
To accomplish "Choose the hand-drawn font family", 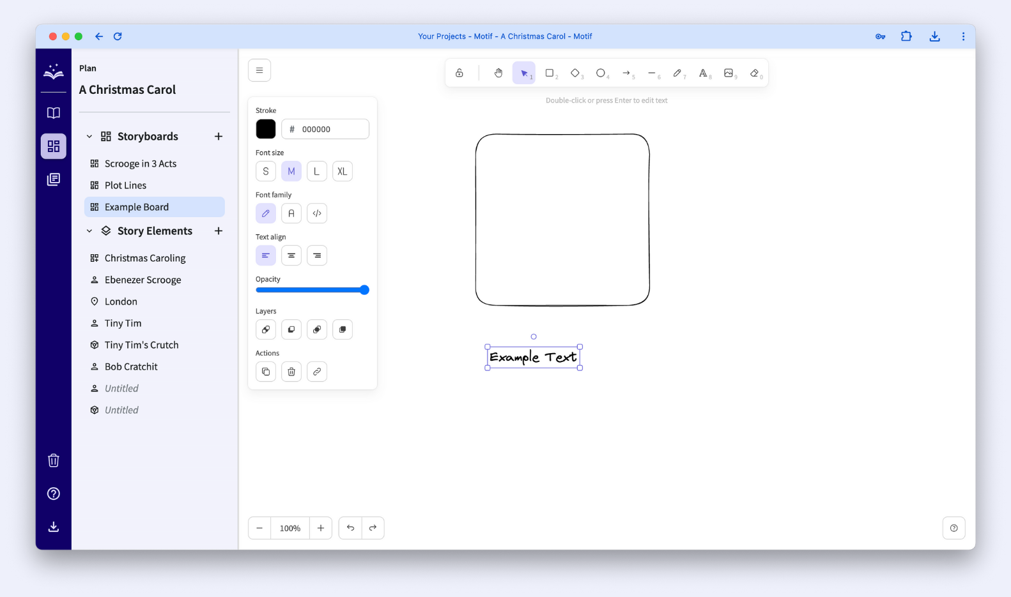I will pos(266,213).
